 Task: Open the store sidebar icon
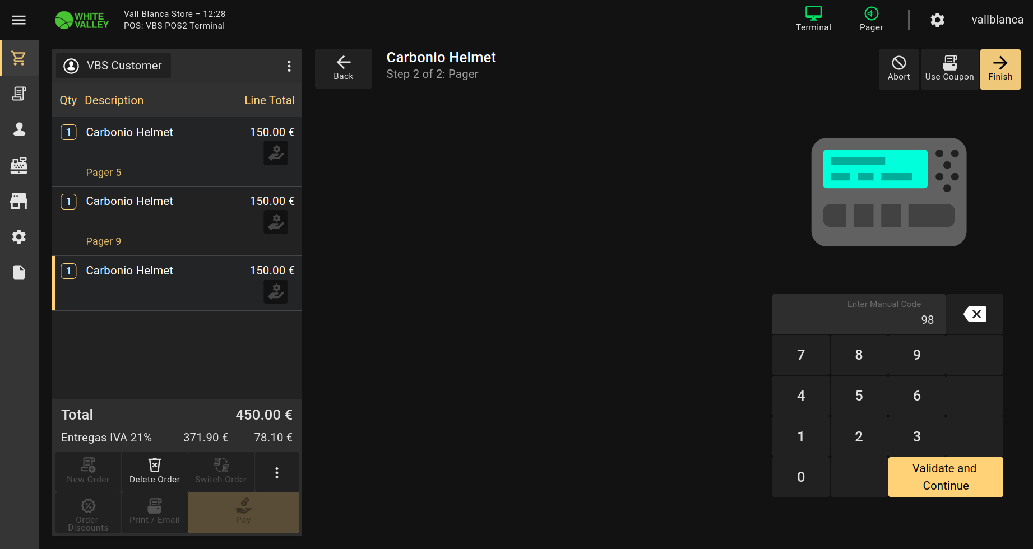19,201
